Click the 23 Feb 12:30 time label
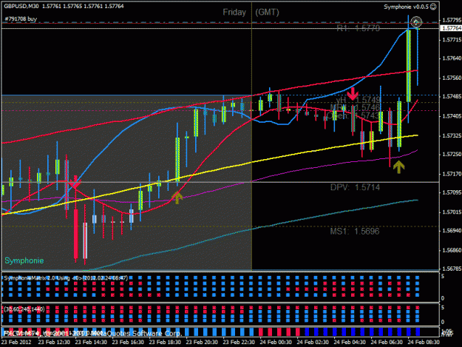Screen dimensions: 462x347 pyautogui.click(x=54, y=343)
